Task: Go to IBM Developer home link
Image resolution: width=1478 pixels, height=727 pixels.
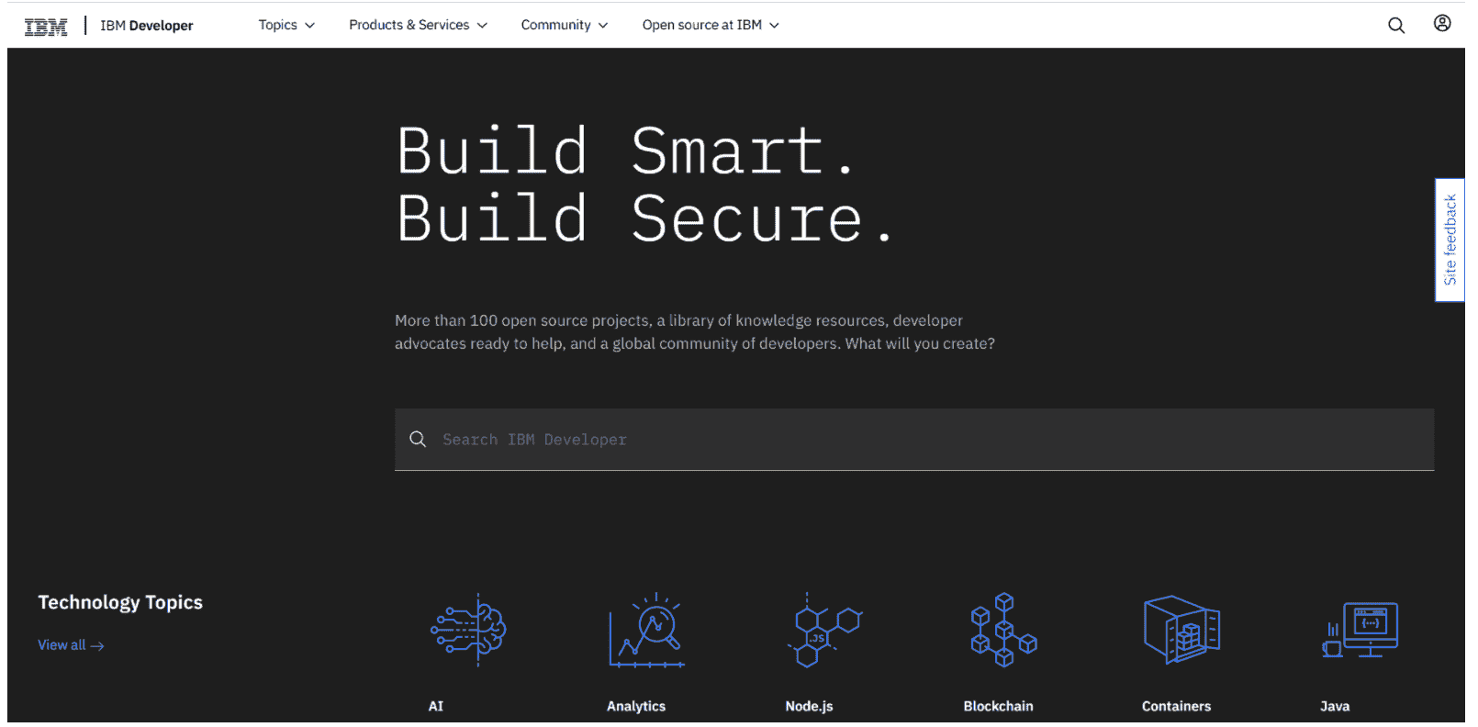Action: tap(147, 26)
